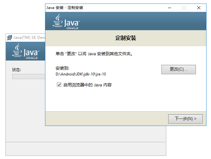Click the progress bar under 状态 in background window
This screenshot has width=211, height=159.
[29, 76]
